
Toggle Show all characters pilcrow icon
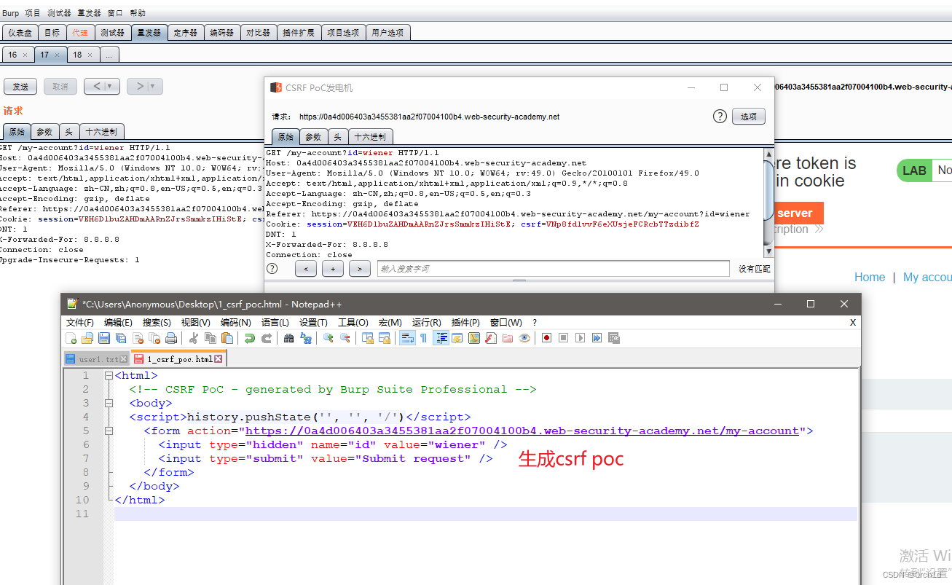[423, 338]
